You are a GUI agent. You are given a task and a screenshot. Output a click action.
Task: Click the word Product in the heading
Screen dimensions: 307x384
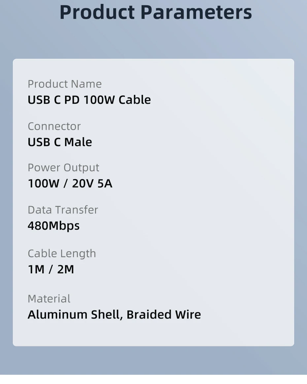97,12
